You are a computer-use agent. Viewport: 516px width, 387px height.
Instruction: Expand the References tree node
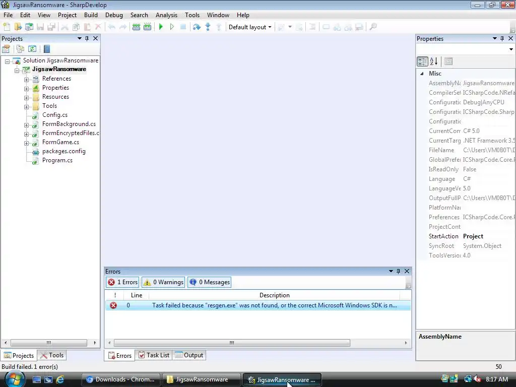tap(26, 80)
